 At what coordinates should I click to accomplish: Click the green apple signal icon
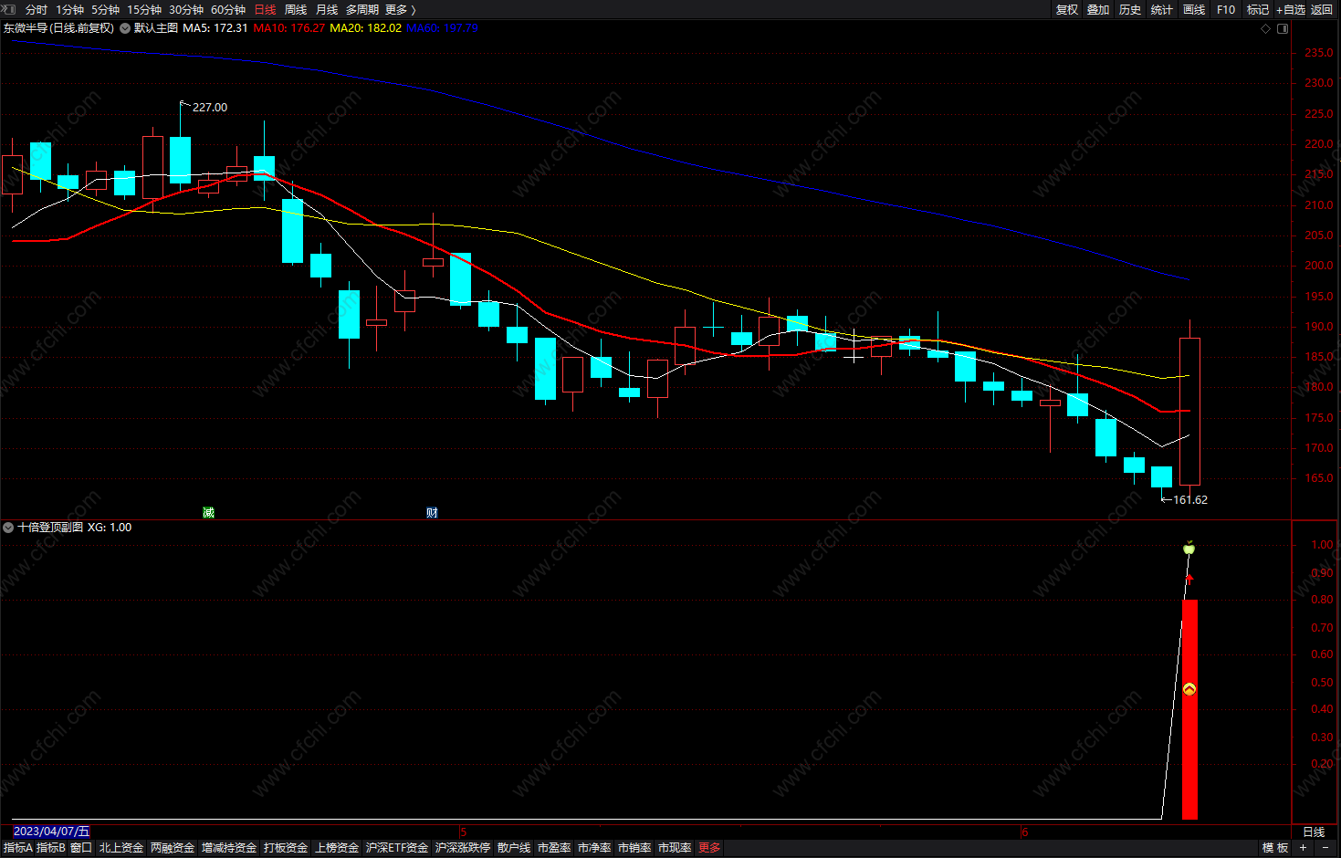1189,548
